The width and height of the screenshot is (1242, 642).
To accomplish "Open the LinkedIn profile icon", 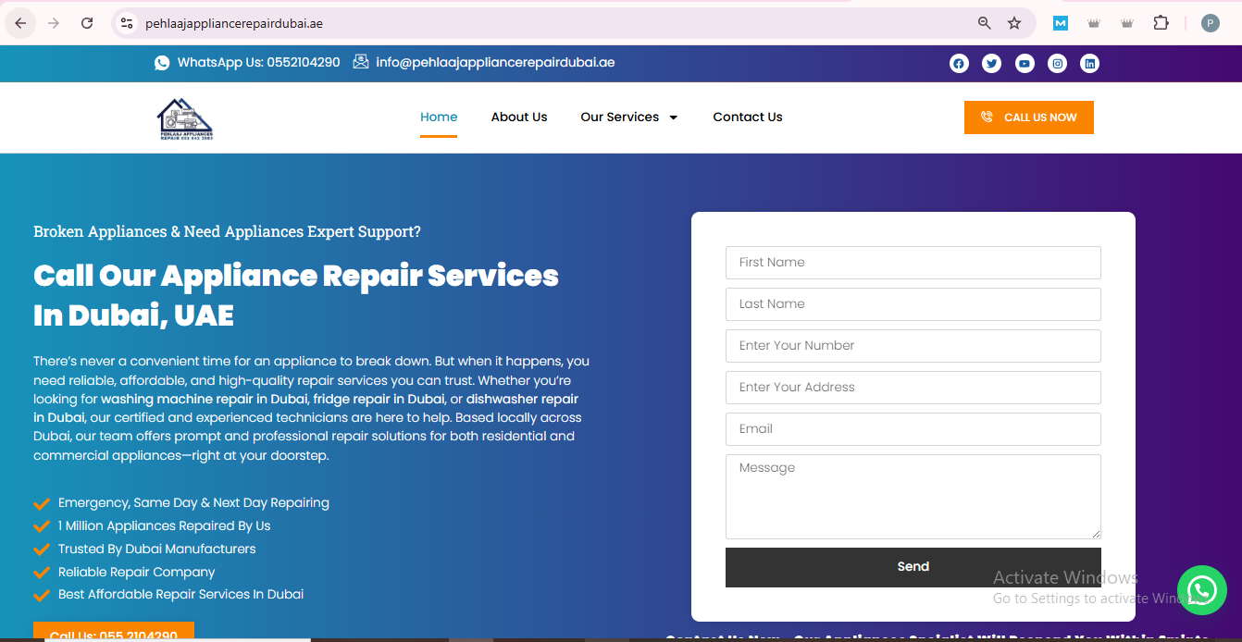I will tap(1089, 63).
